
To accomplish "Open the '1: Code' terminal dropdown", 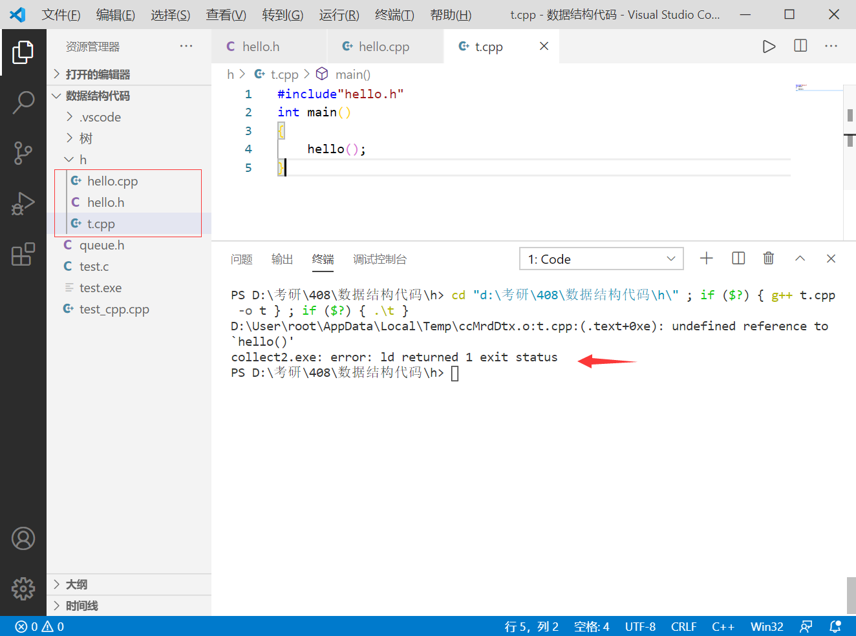I will [x=601, y=259].
